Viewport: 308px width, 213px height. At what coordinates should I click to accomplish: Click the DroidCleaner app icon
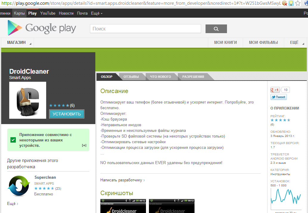tap(28, 100)
